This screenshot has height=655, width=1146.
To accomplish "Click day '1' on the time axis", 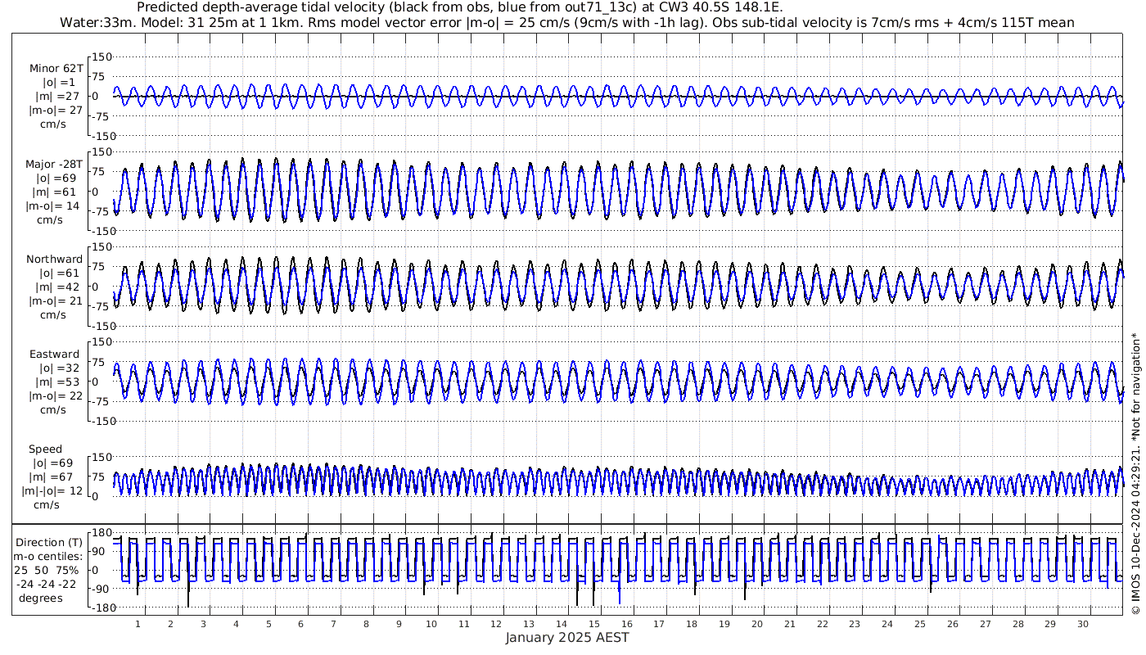I will click(138, 624).
